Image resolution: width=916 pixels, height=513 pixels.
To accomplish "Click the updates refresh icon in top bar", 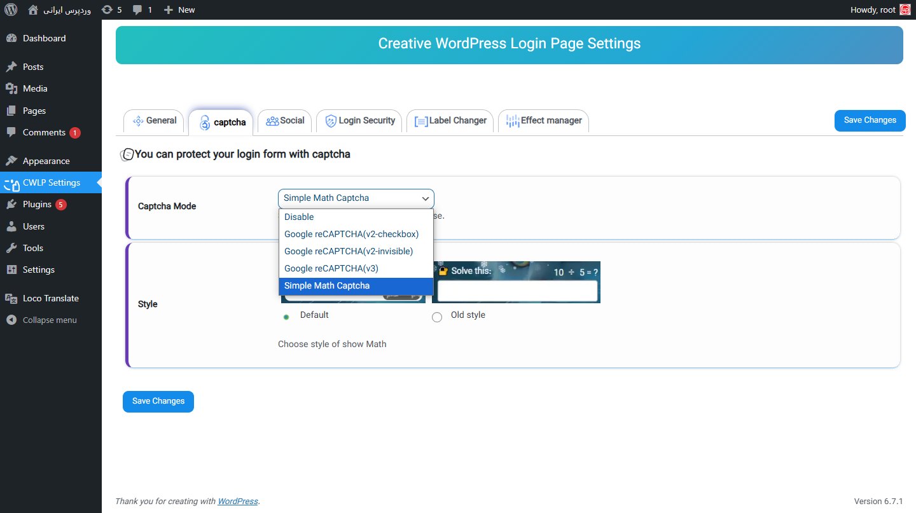I will 107,10.
